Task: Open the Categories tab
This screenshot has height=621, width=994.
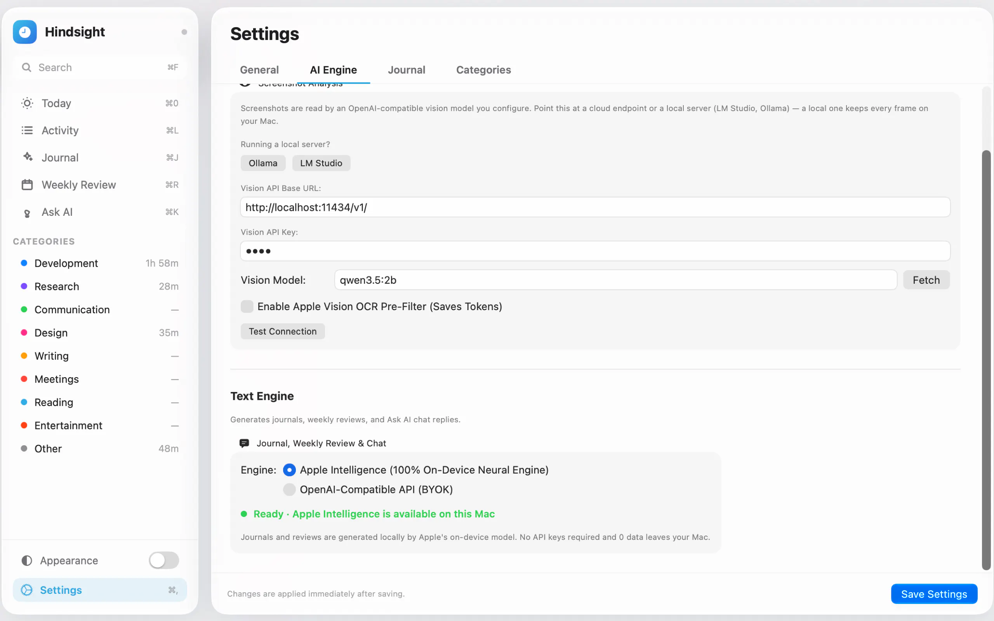Action: click(483, 70)
